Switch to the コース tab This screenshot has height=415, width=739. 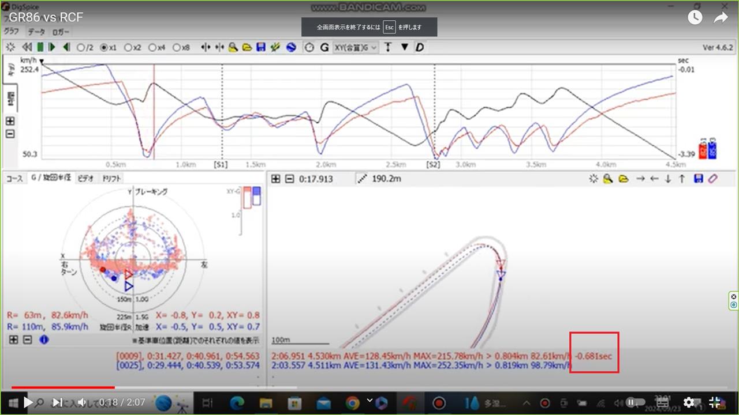pyautogui.click(x=14, y=179)
